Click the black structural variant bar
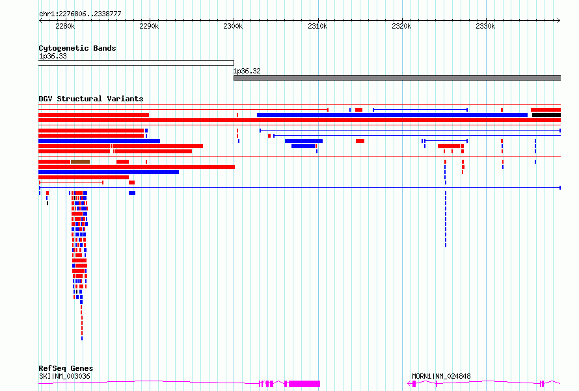 [546, 115]
